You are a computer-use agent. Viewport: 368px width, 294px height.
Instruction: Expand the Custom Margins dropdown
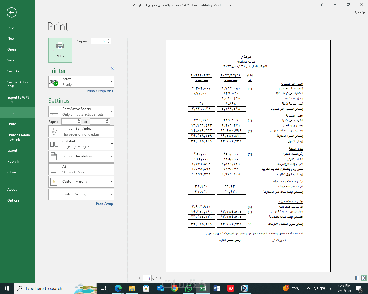81,182
